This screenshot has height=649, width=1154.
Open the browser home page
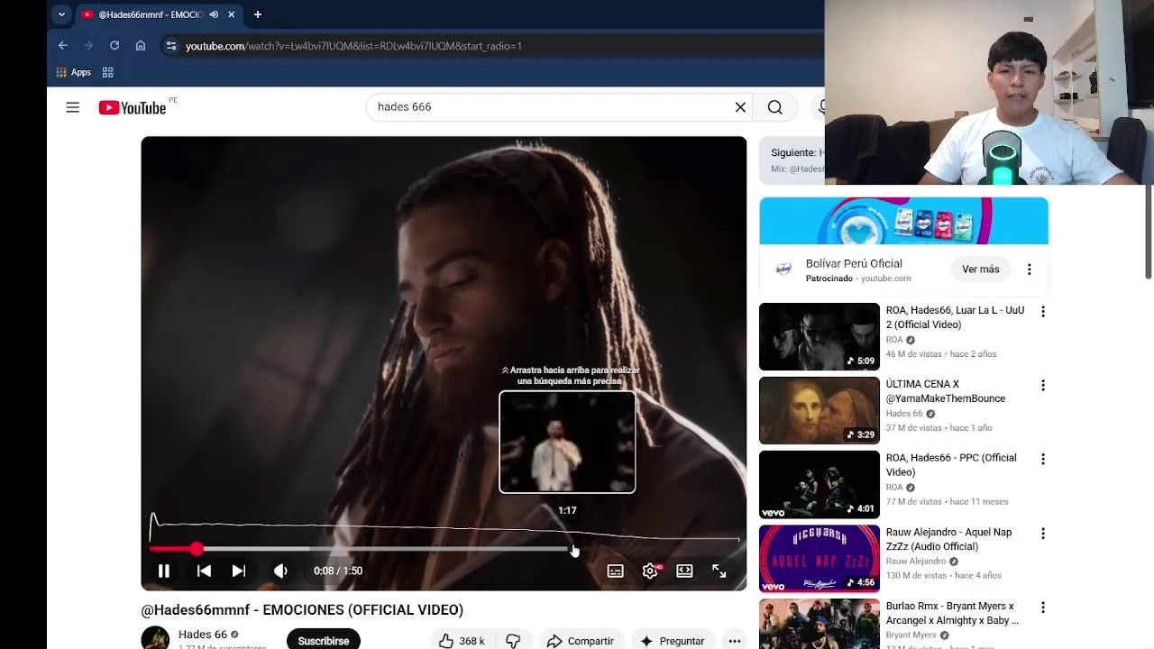click(x=141, y=46)
